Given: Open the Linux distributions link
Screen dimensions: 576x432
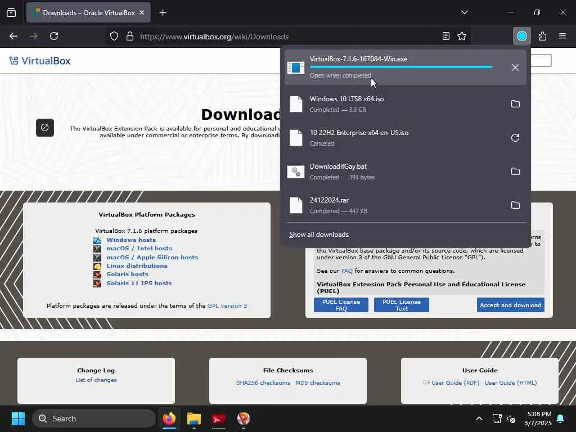Looking at the screenshot, I should 137,265.
